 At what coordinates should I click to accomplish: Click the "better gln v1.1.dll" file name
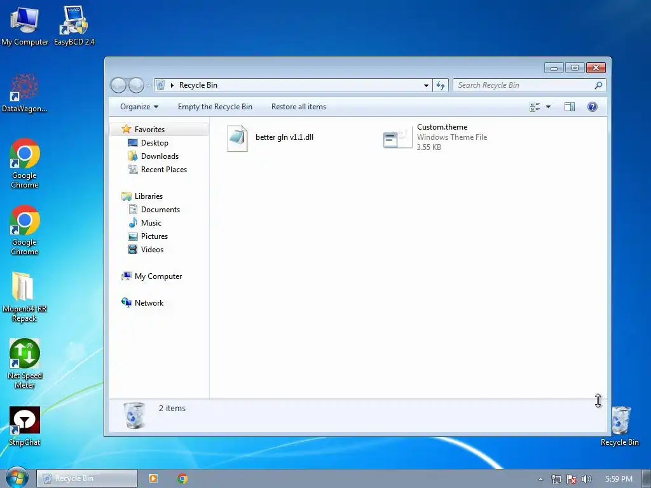[284, 137]
